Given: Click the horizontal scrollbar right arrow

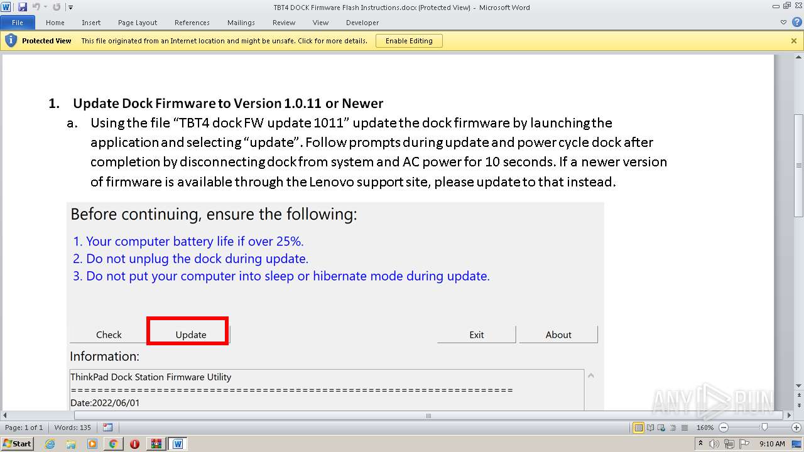Looking at the screenshot, I should [x=789, y=416].
